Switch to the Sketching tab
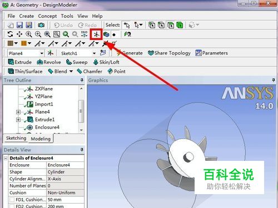 pyautogui.click(x=16, y=138)
